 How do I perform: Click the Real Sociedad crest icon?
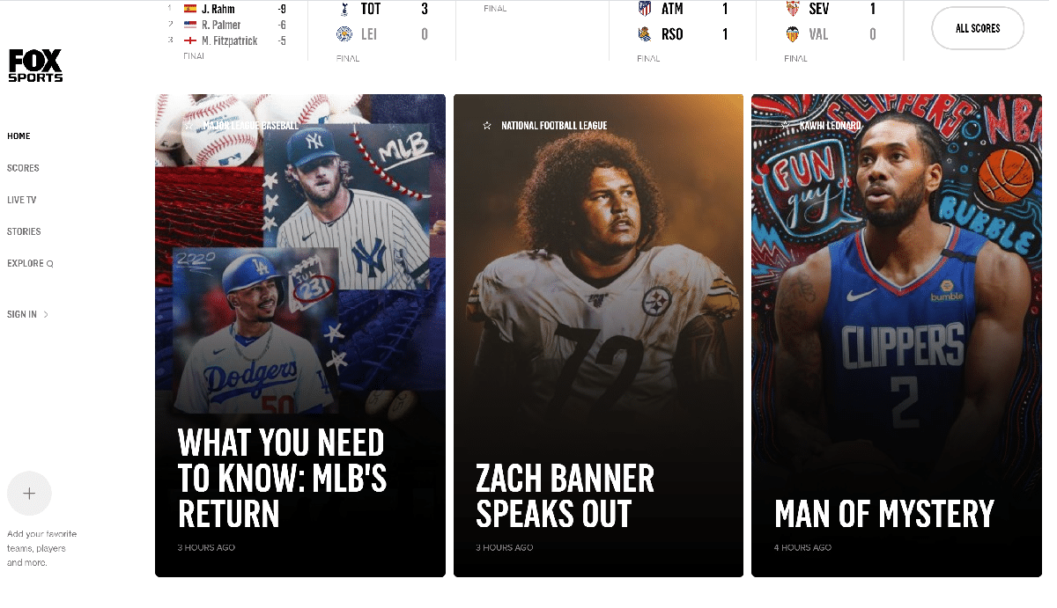pos(645,34)
